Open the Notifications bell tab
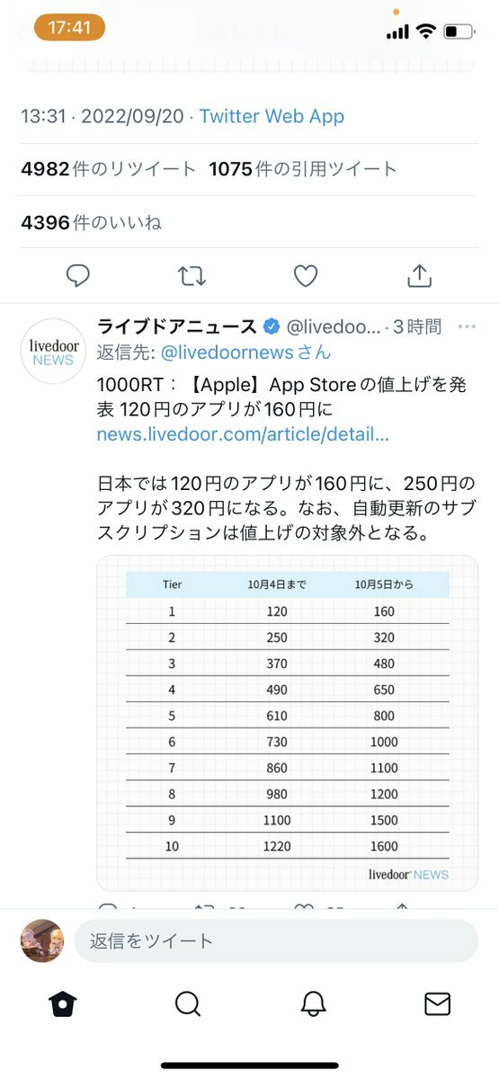Image resolution: width=499 pixels, height=1079 pixels. [313, 1003]
